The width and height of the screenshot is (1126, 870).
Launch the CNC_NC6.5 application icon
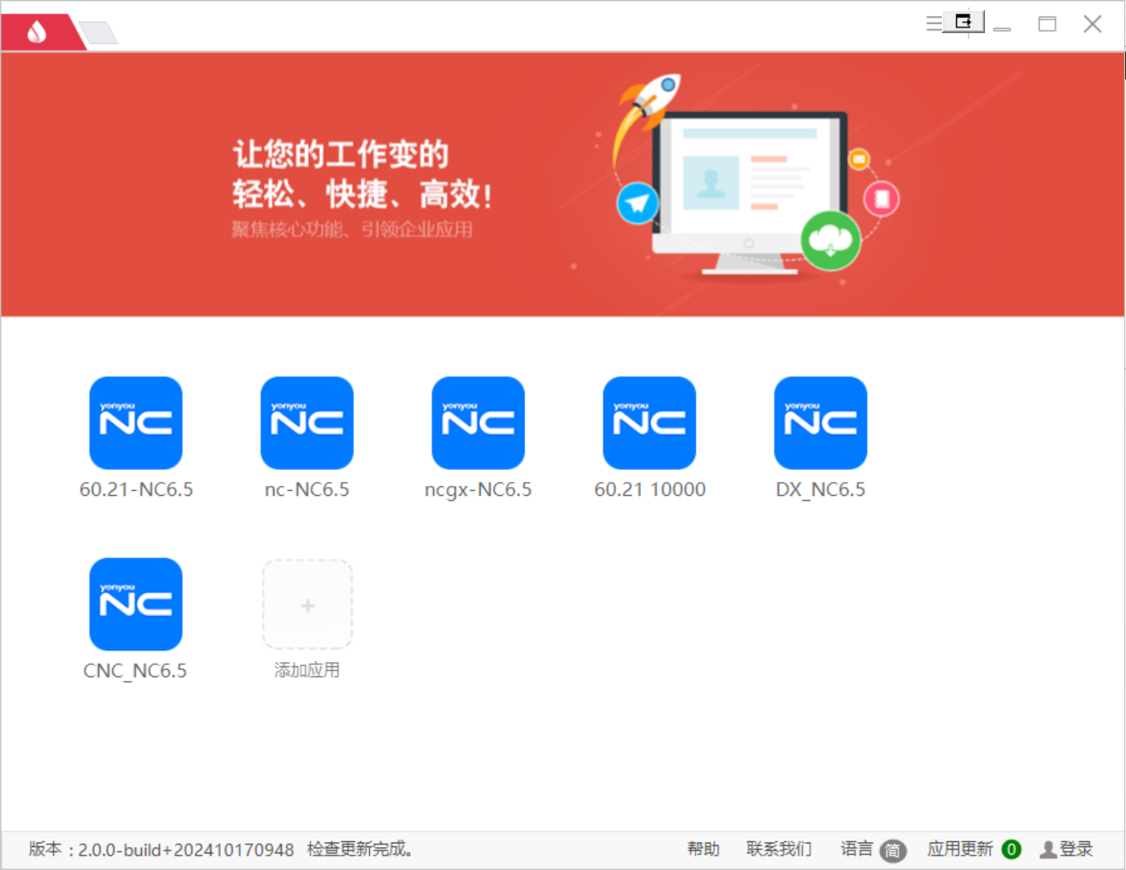coord(136,604)
